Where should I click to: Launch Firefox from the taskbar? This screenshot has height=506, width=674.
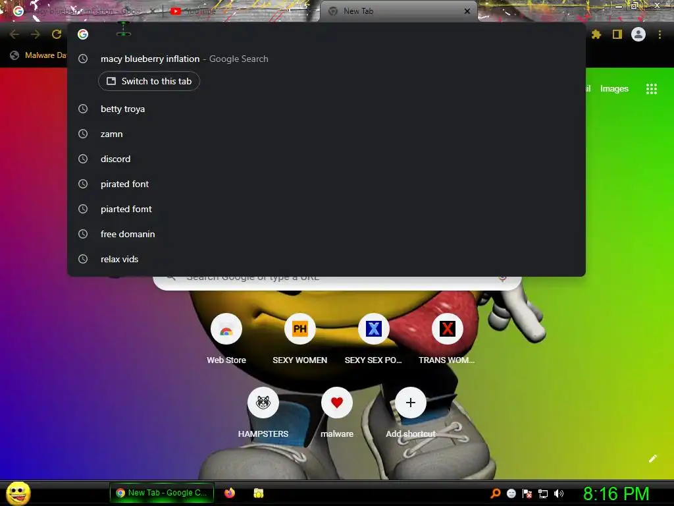(x=230, y=493)
